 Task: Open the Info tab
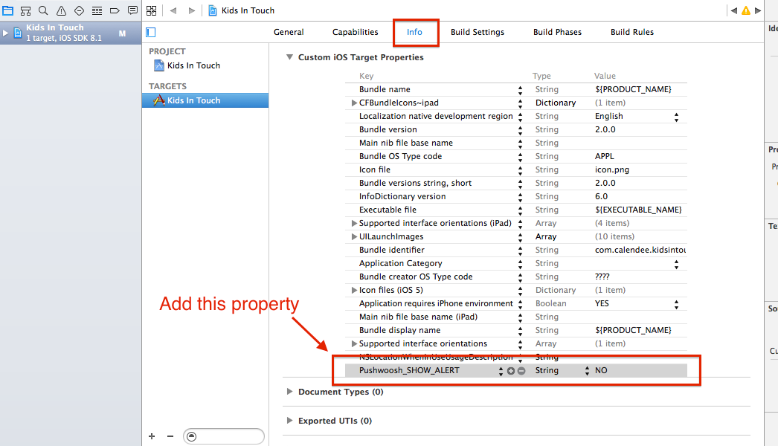pos(415,32)
